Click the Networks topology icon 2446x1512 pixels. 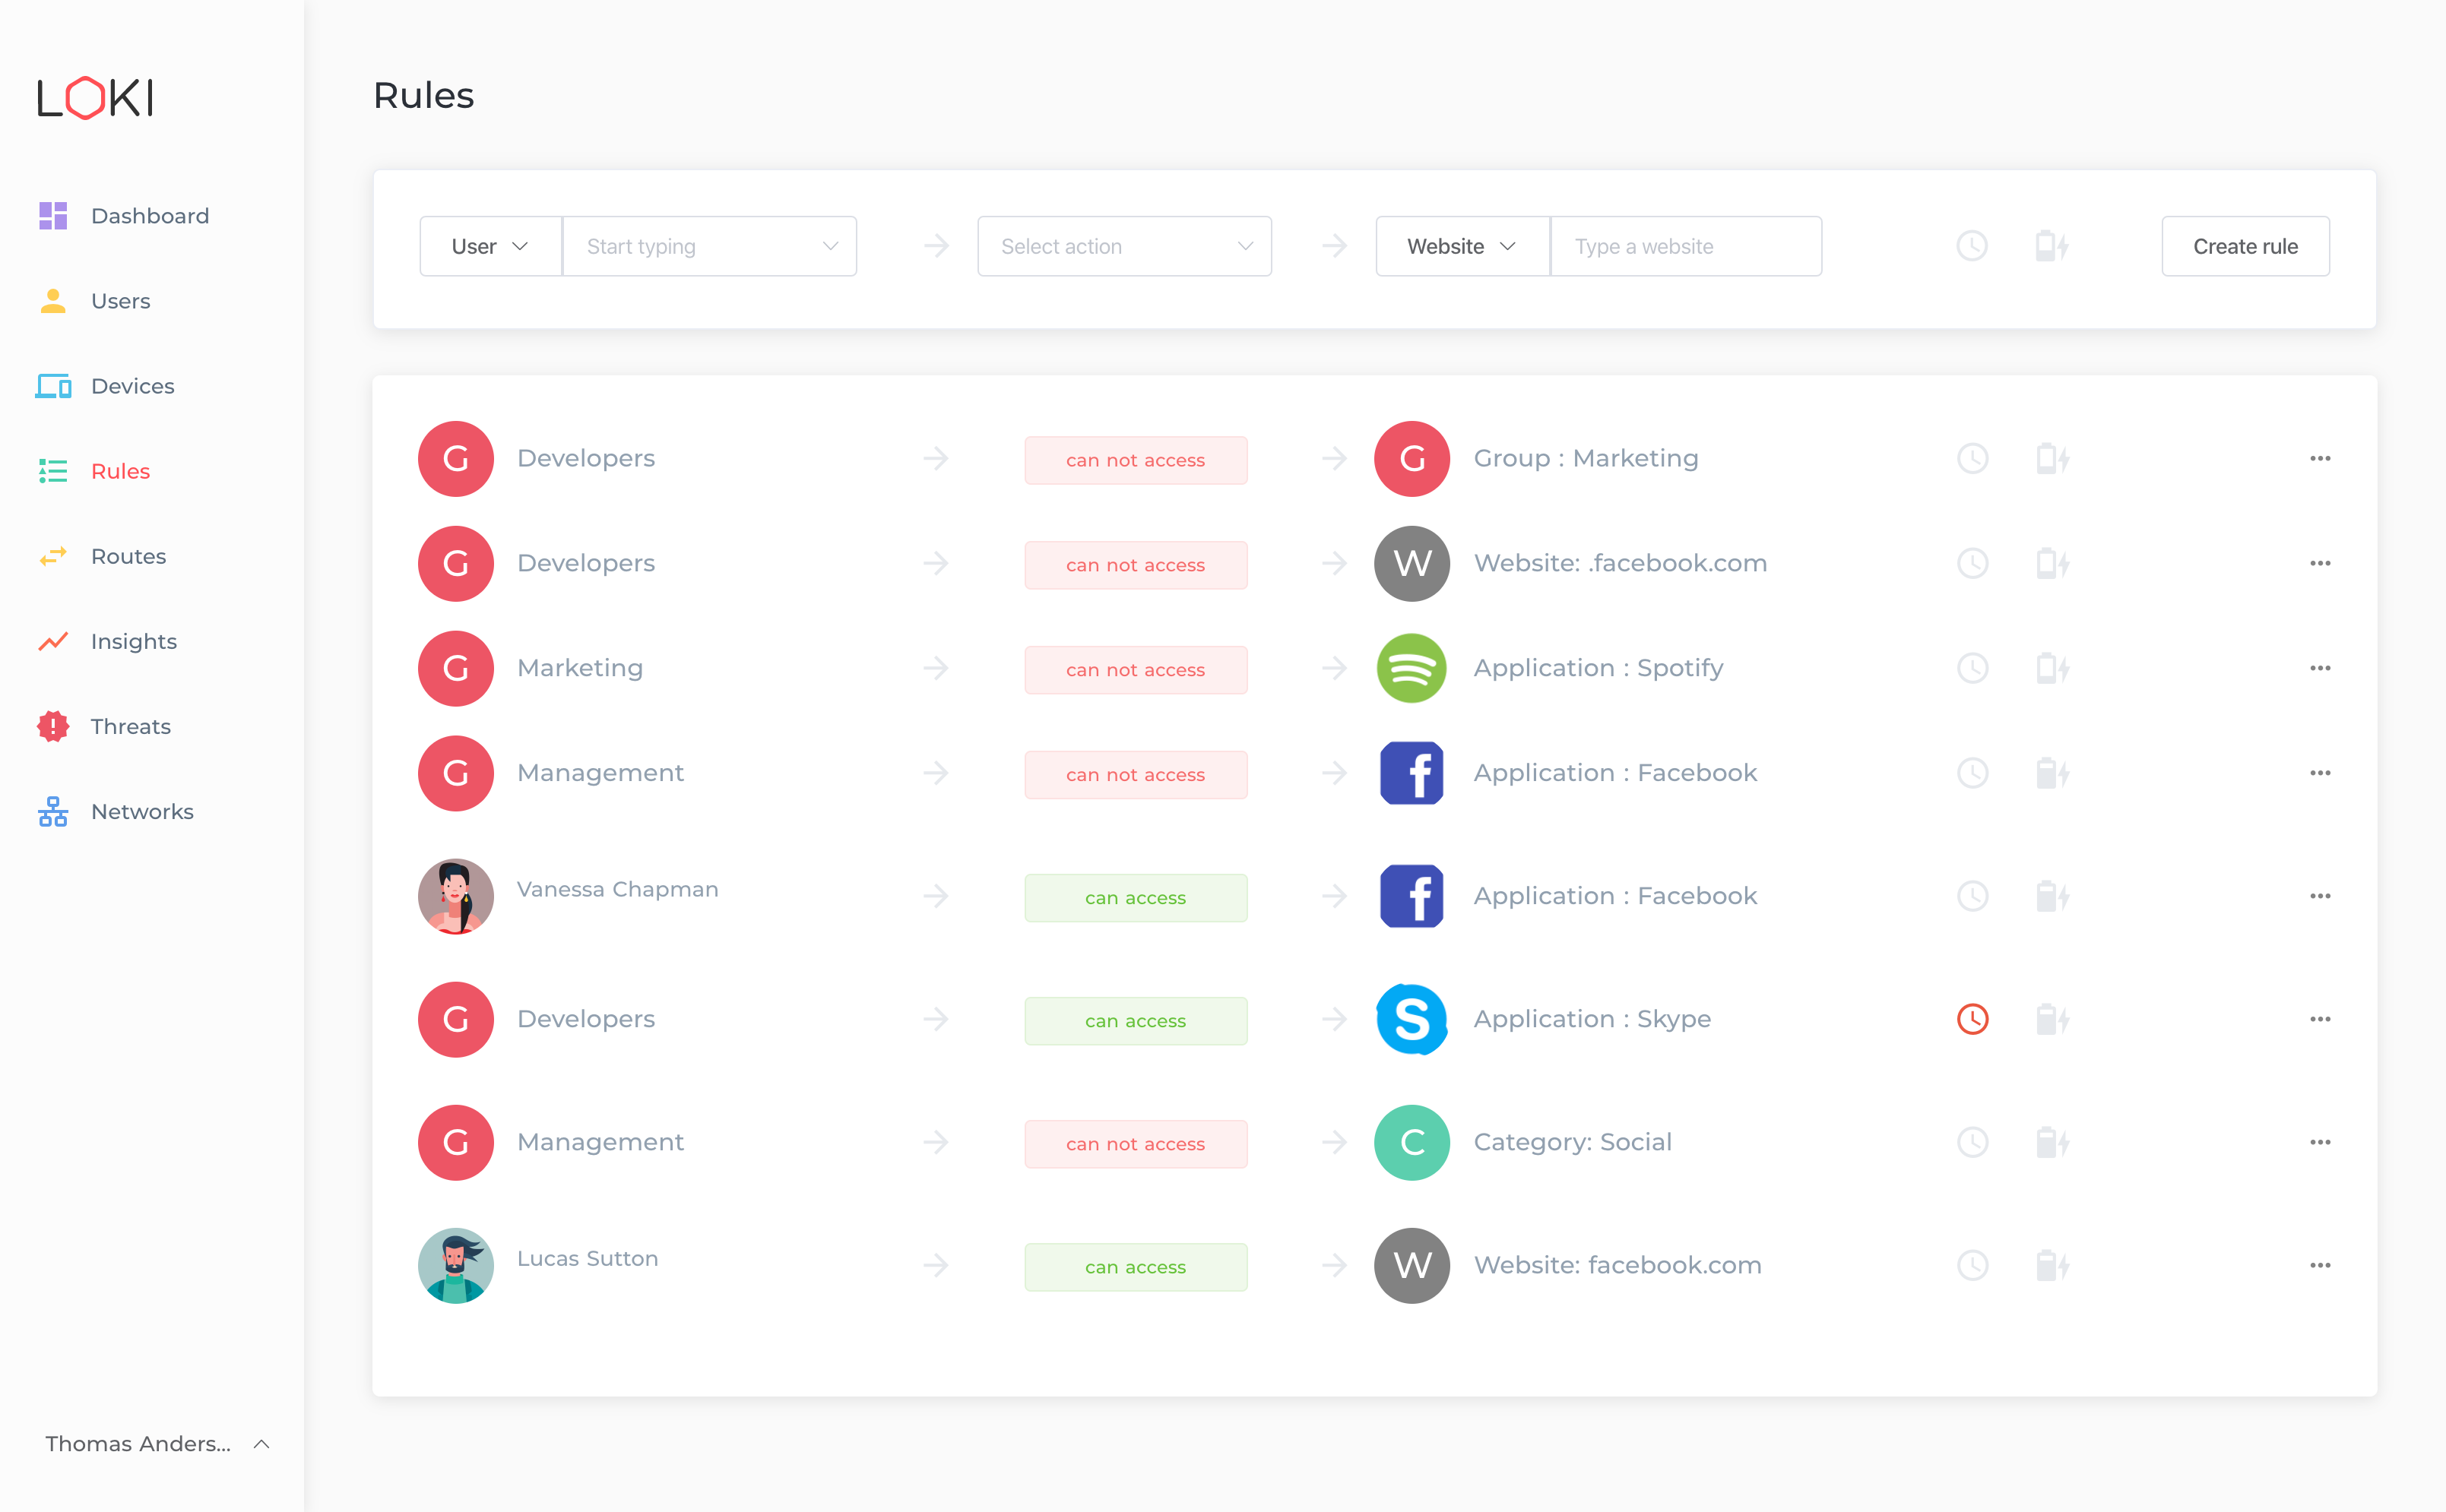pos(53,811)
